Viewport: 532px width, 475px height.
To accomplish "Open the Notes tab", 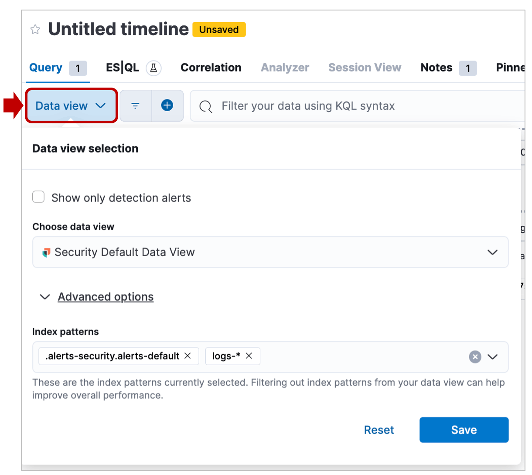I will [437, 68].
